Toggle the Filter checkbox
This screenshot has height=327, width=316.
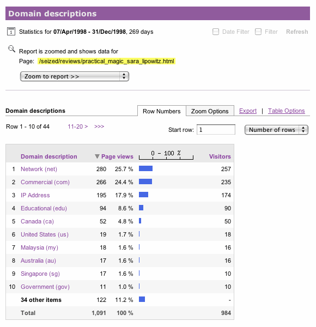click(x=258, y=32)
